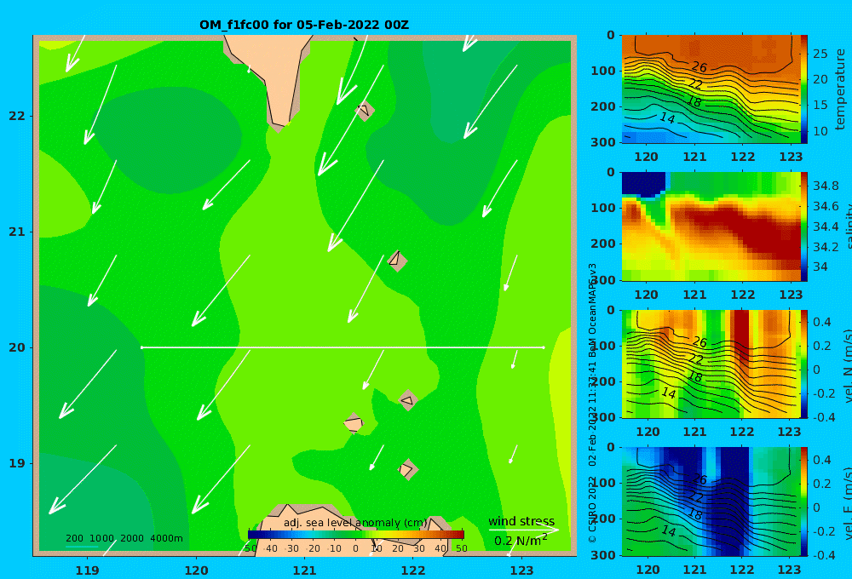Image resolution: width=852 pixels, height=579 pixels.
Task: Click the island near 19.5N 121.95E
Action: [407, 400]
